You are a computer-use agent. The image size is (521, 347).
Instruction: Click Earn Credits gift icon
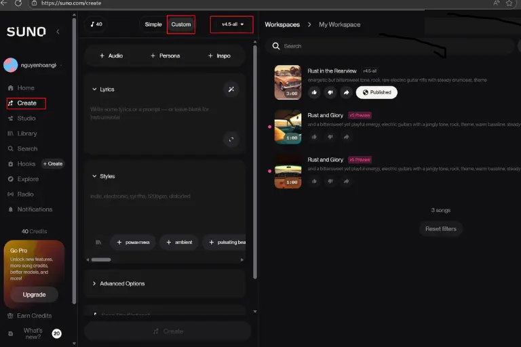10,316
